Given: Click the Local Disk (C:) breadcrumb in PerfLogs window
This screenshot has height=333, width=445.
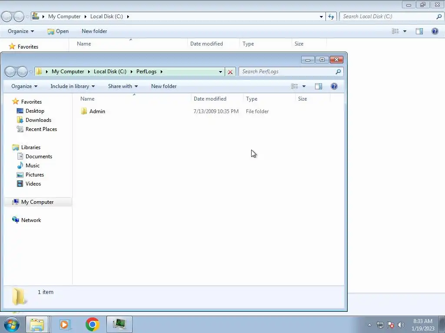Looking at the screenshot, I should click(110, 72).
